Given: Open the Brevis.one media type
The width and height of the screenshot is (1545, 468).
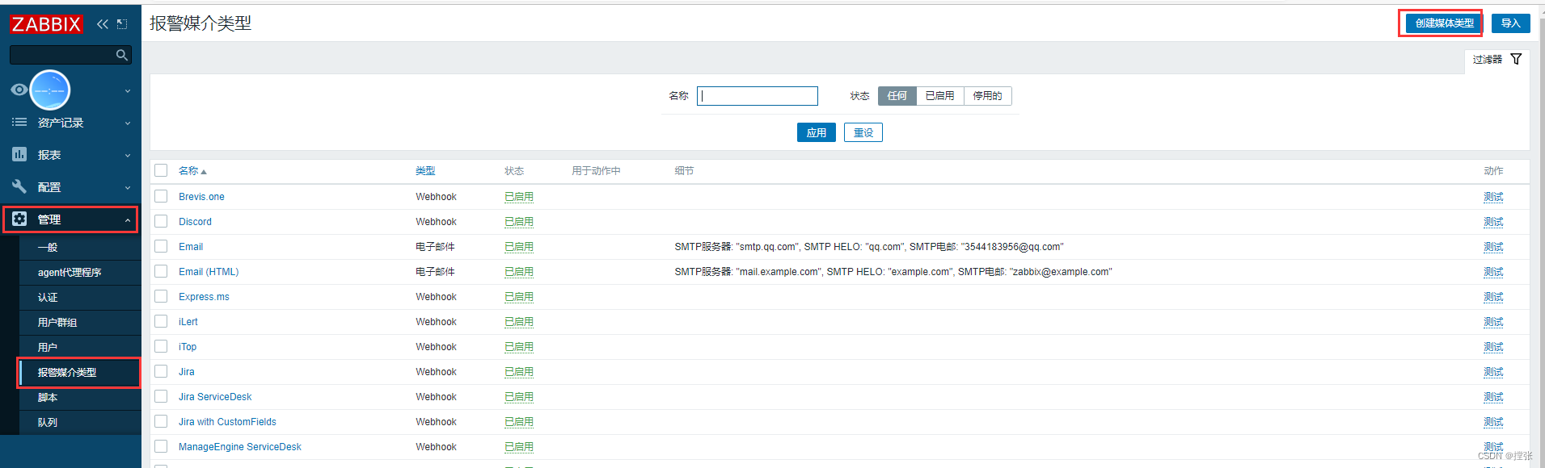Looking at the screenshot, I should pyautogui.click(x=201, y=197).
